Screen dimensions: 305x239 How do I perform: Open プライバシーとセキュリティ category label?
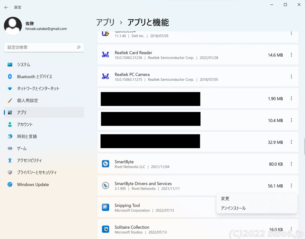pos(37,172)
